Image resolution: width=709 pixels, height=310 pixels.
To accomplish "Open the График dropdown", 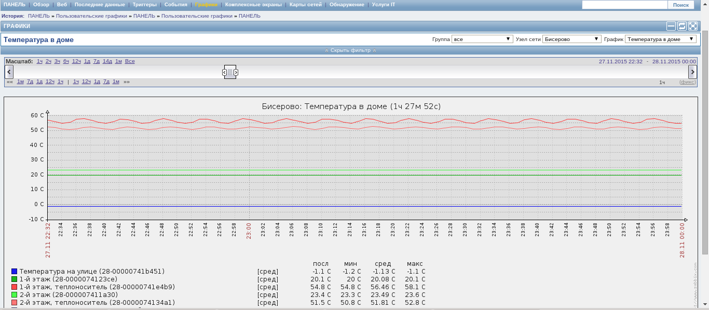I will click(661, 39).
